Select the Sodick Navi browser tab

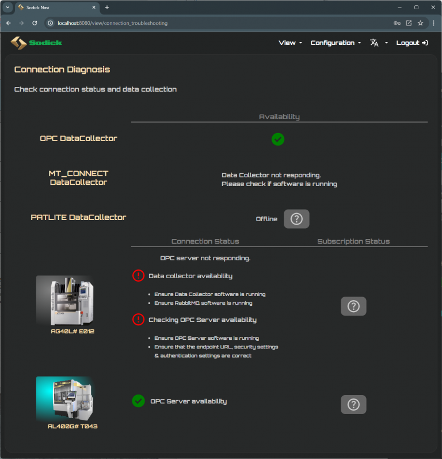tap(57, 7)
